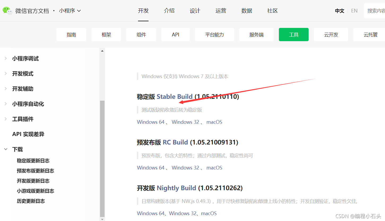Click the Nightly Build link
This screenshot has width=385, height=221.
pyautogui.click(x=176, y=188)
